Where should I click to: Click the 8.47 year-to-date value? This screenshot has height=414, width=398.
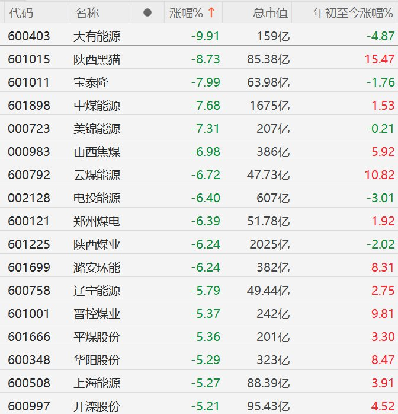[x=383, y=360]
